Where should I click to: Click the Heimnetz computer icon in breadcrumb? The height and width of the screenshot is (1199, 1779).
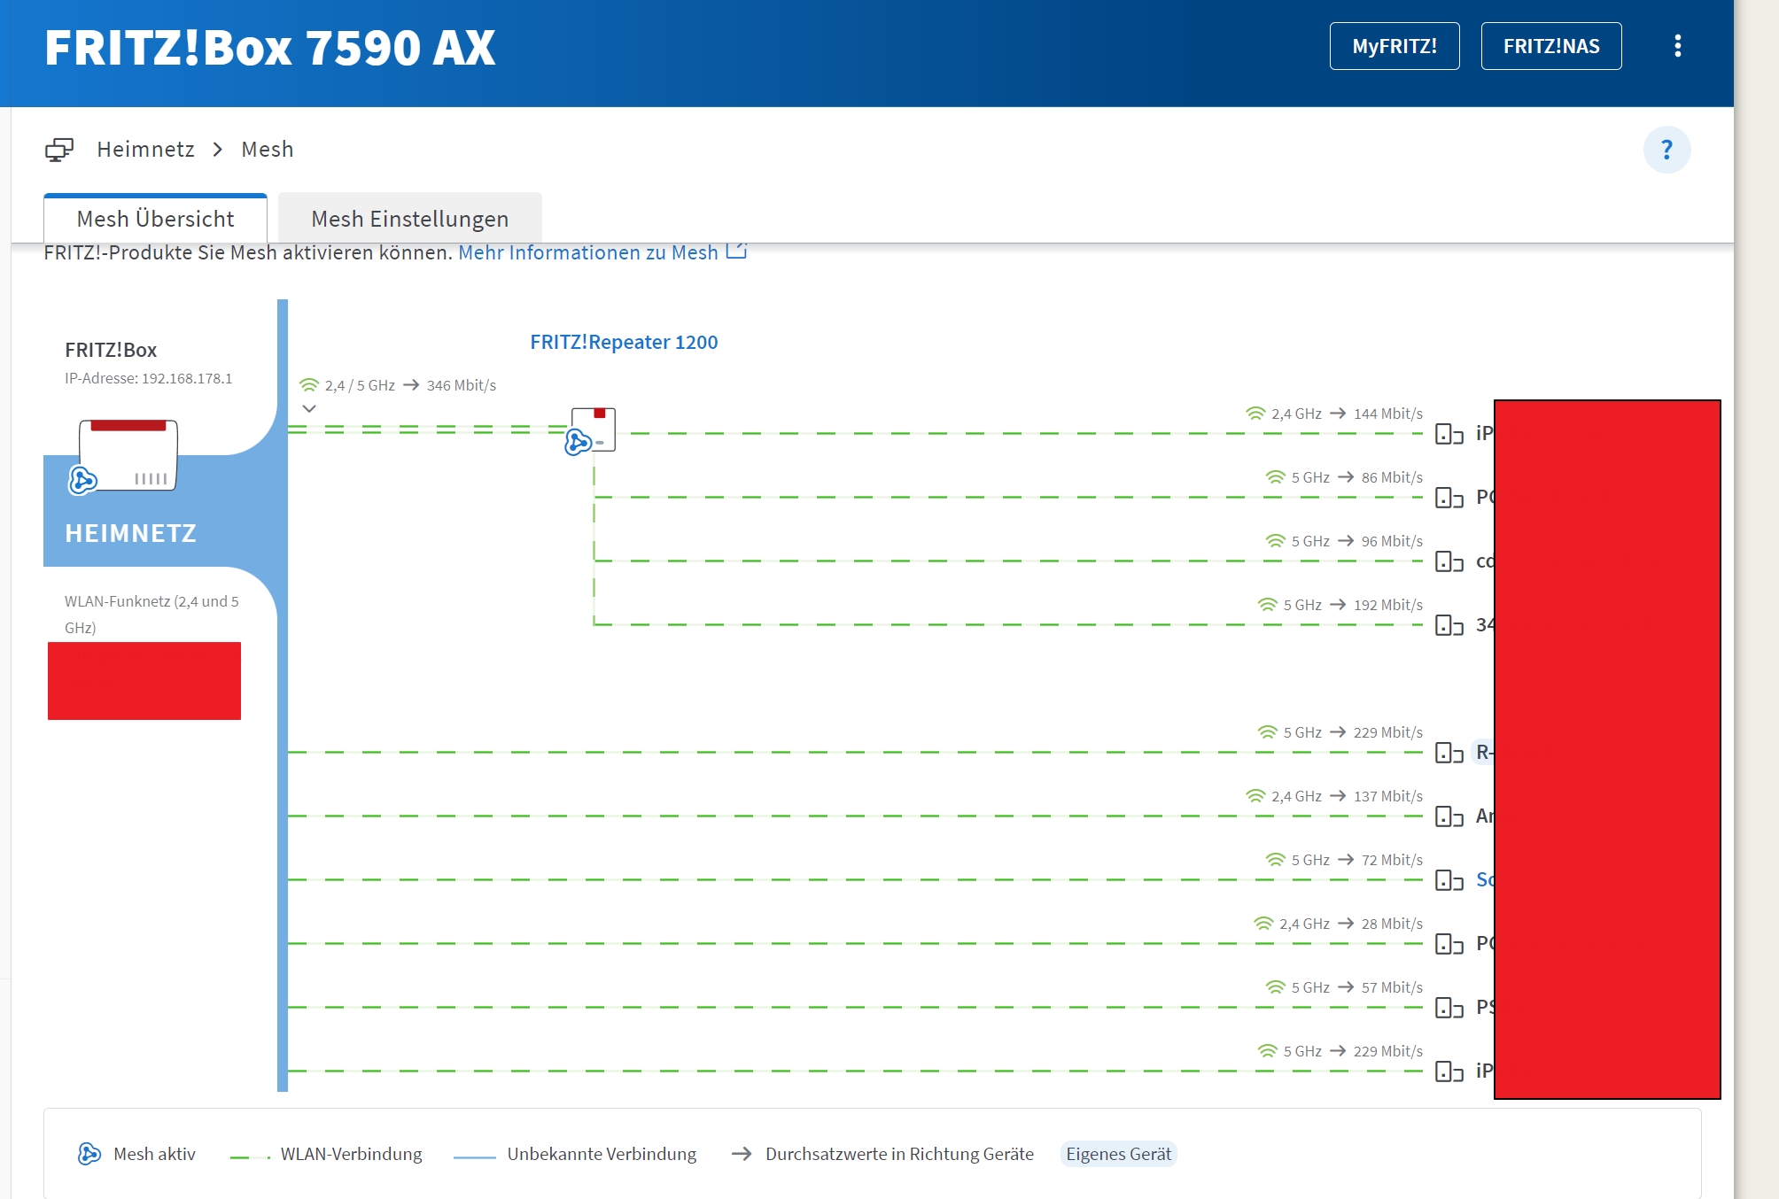(59, 150)
